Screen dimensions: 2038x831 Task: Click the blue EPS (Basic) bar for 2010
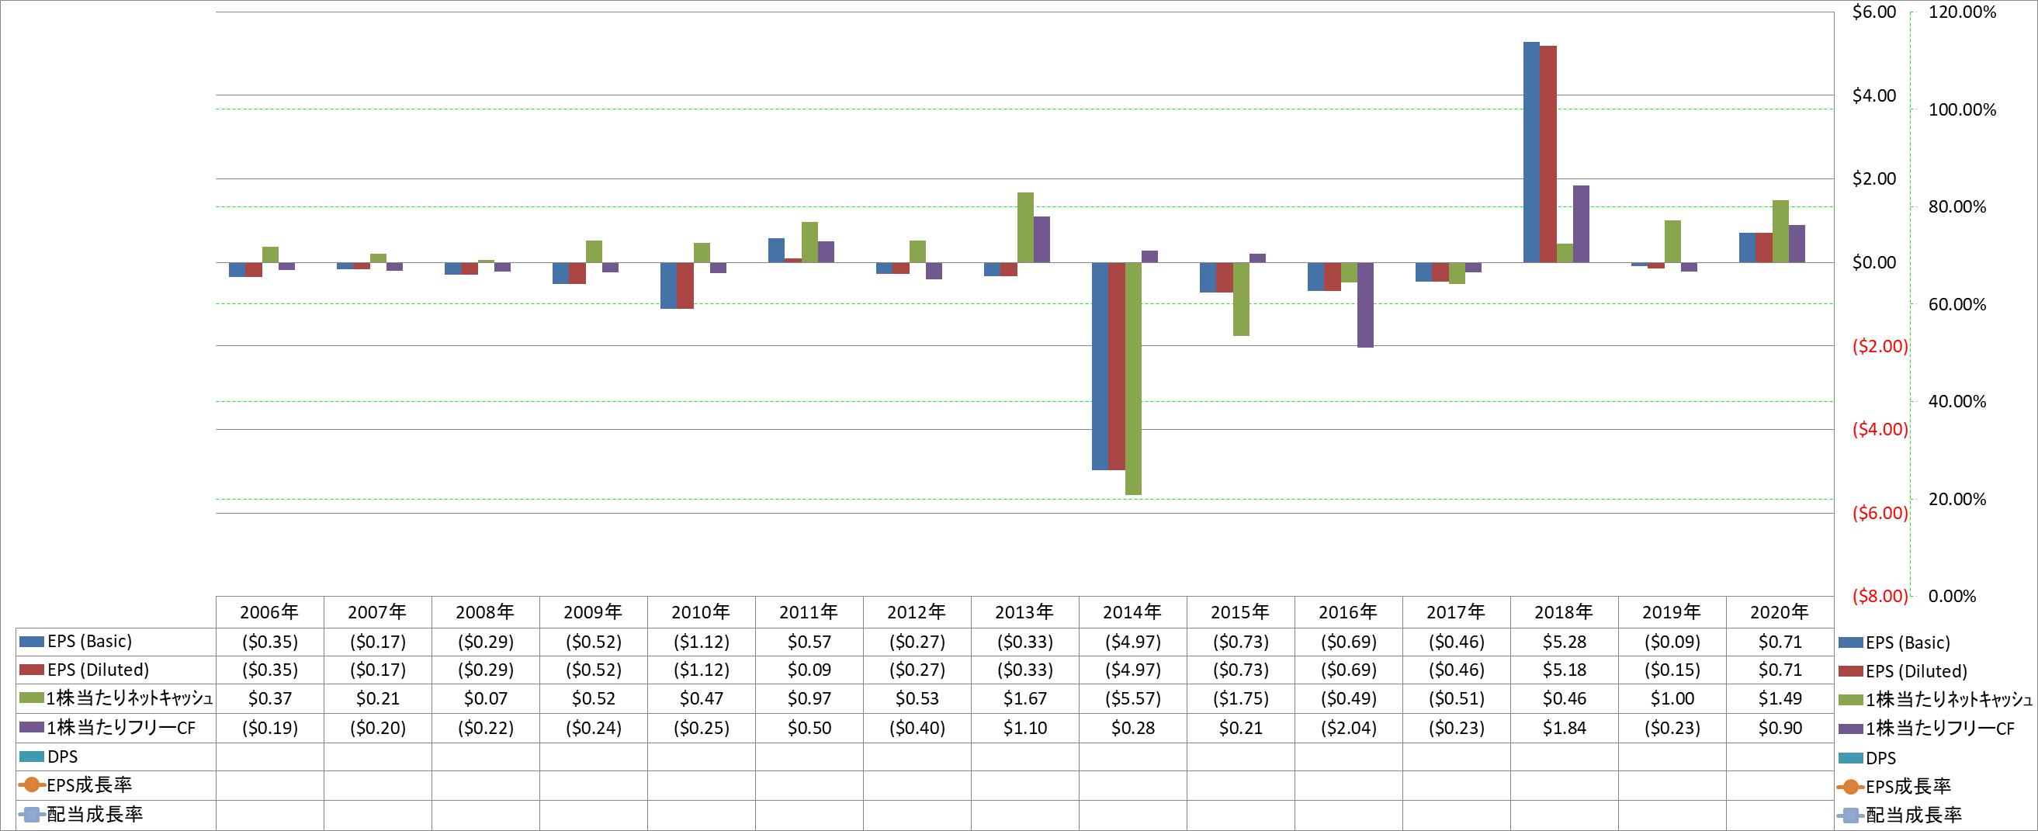[668, 286]
